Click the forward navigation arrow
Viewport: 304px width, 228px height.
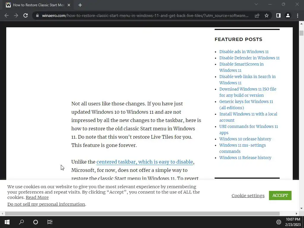[x=16, y=15]
